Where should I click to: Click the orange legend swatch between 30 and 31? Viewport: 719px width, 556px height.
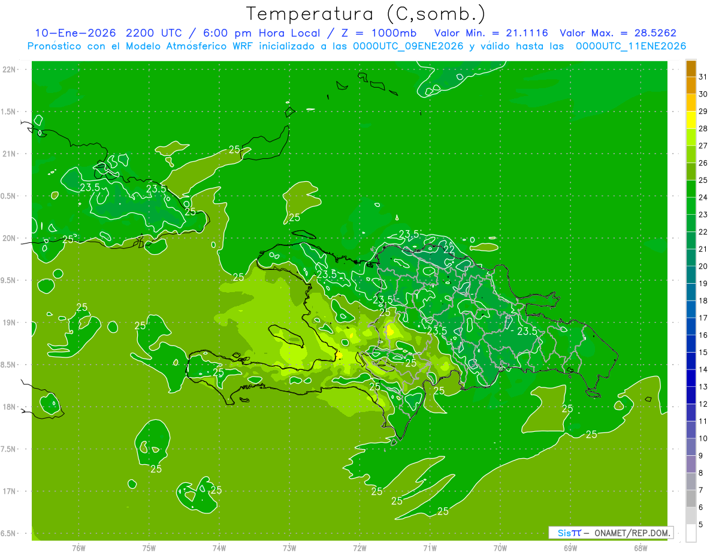(x=691, y=85)
